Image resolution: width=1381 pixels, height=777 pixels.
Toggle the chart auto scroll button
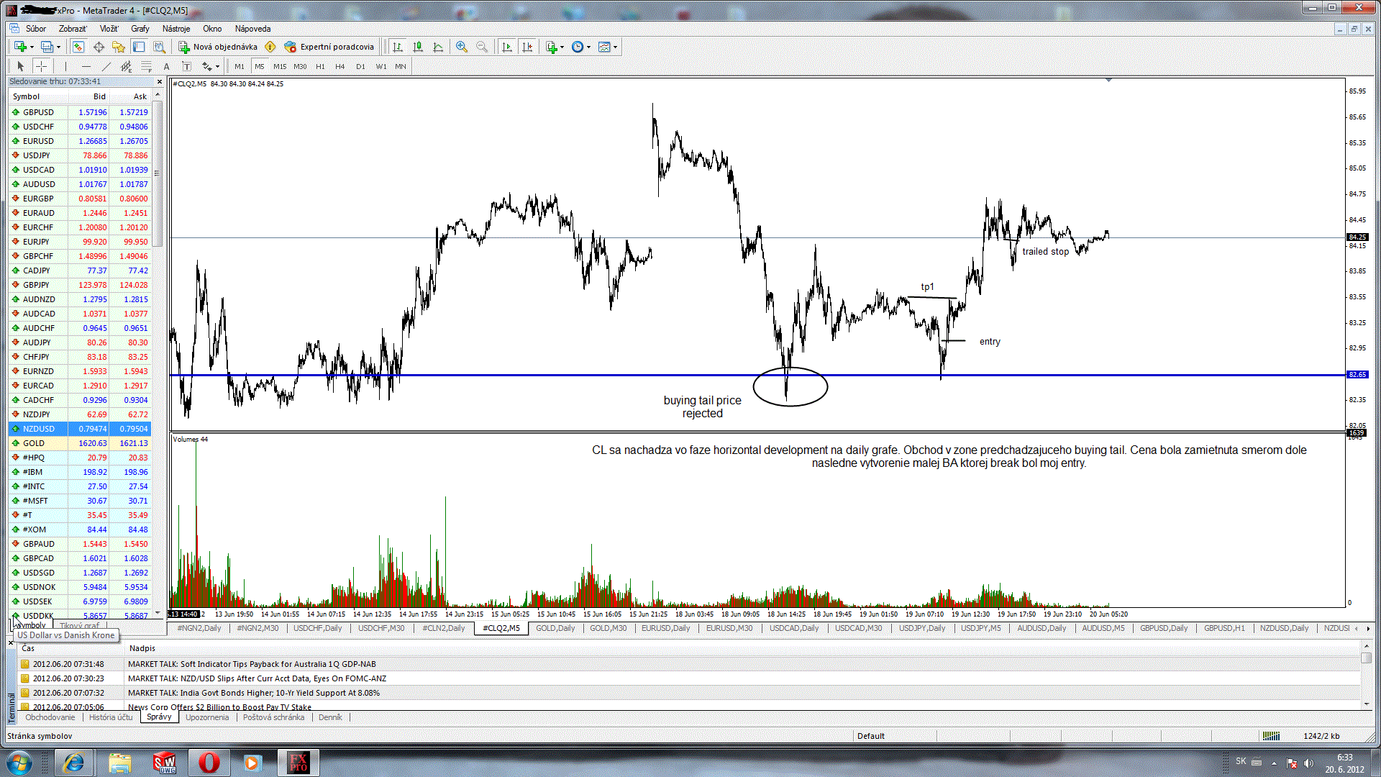(507, 47)
